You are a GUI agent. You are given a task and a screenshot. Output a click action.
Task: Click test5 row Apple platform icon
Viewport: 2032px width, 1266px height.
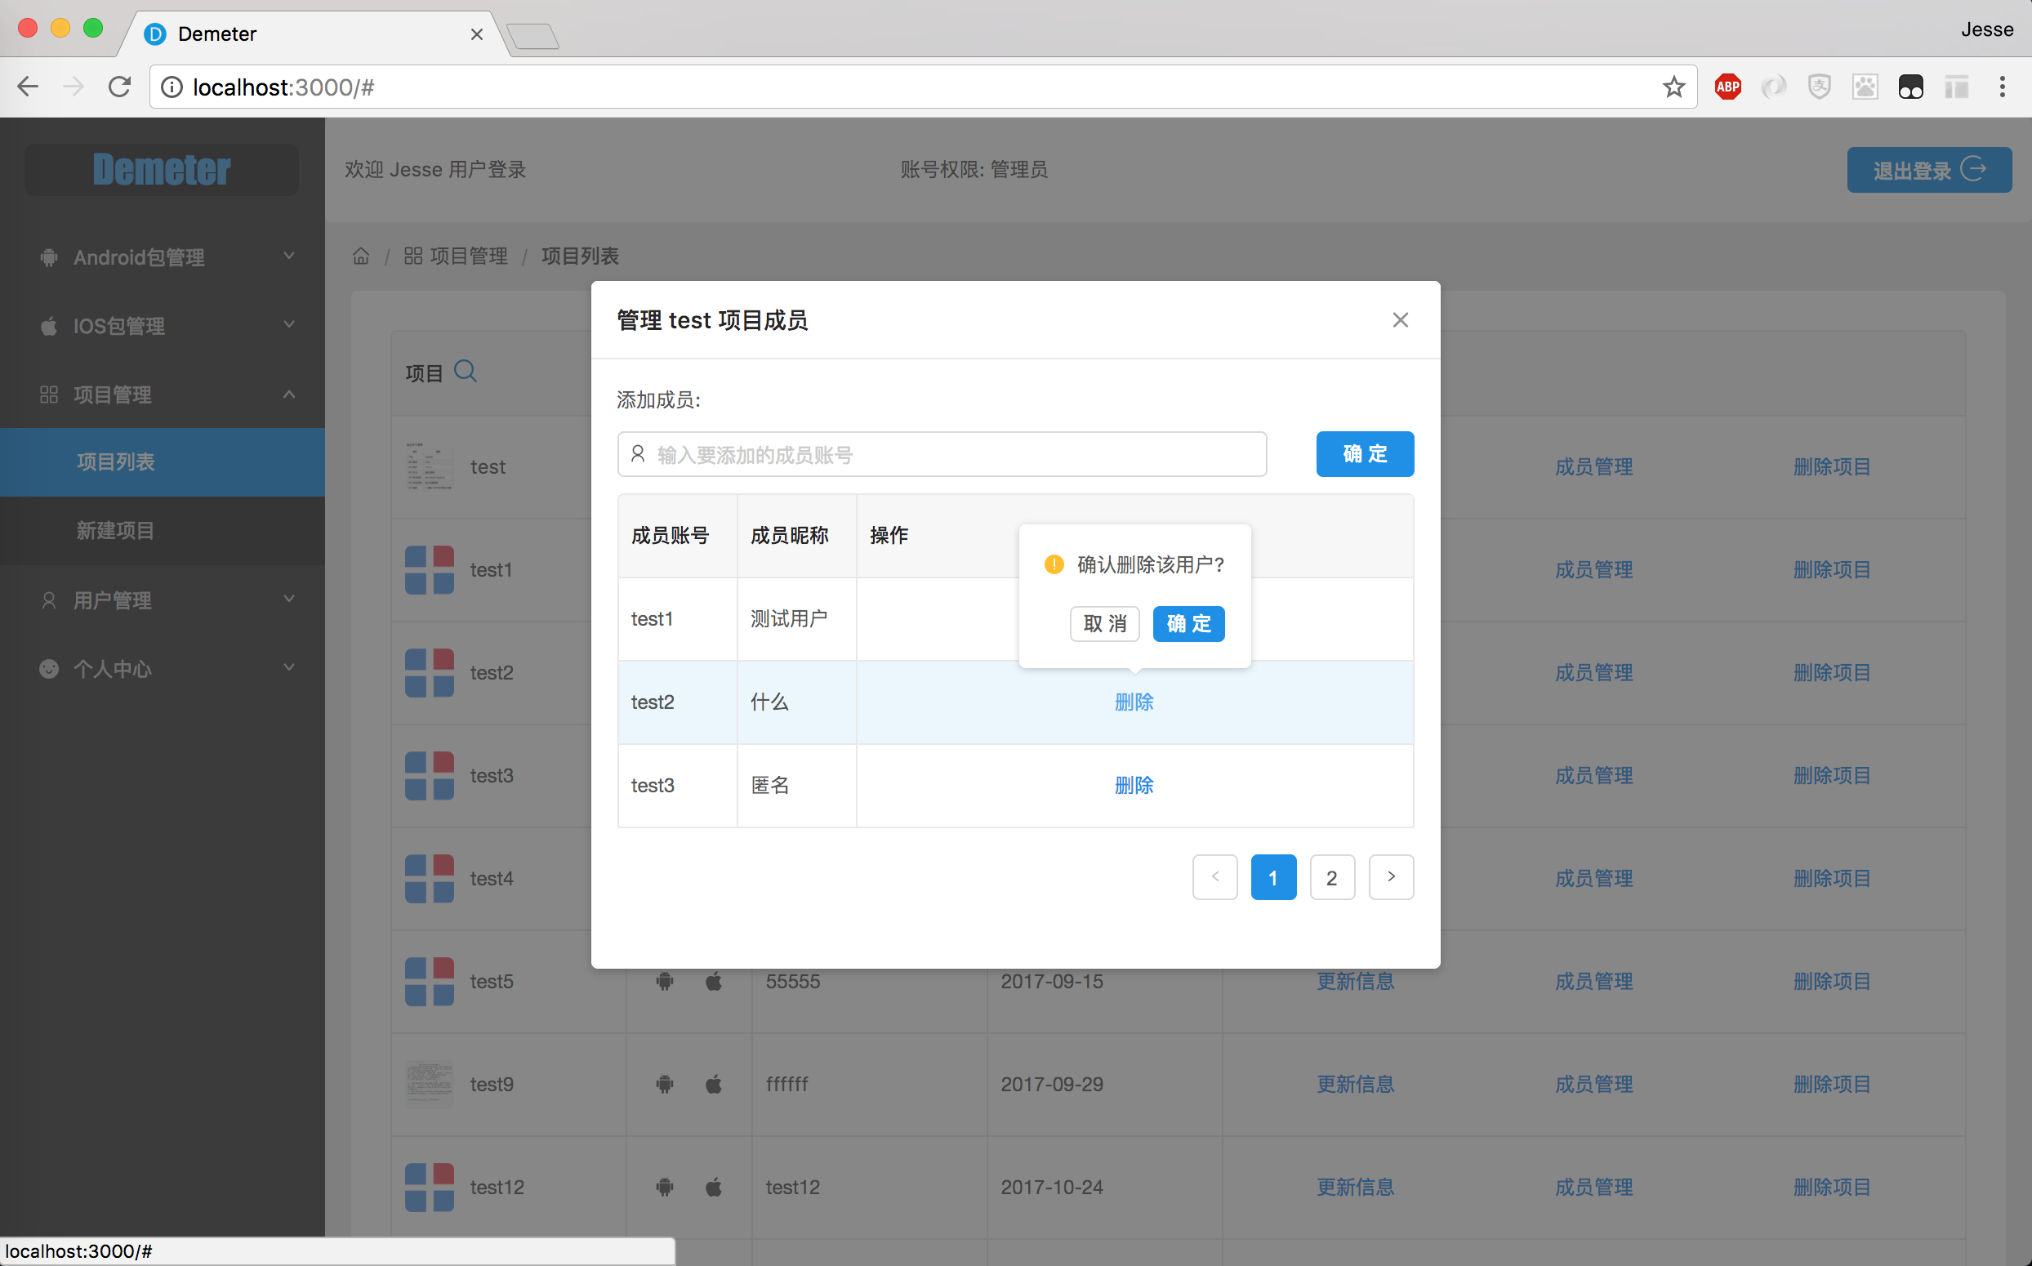pyautogui.click(x=713, y=981)
